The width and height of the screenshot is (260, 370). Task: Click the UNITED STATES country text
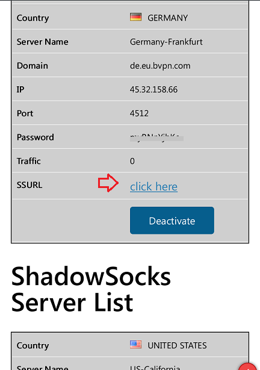pyautogui.click(x=177, y=345)
